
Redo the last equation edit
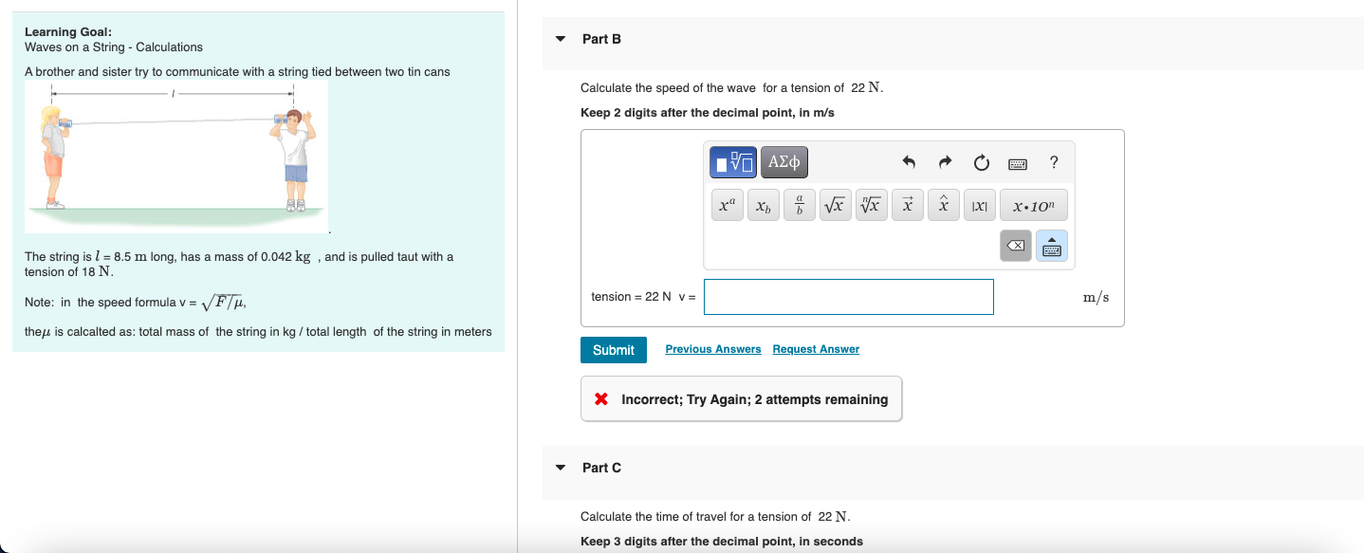click(x=945, y=162)
